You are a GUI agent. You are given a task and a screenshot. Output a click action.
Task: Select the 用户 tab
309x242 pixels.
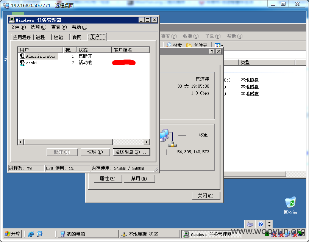(x=97, y=37)
